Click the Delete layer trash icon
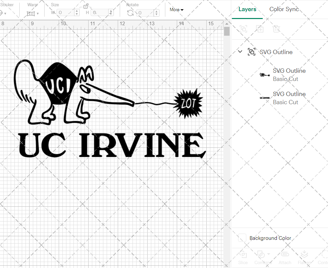 (277, 29)
